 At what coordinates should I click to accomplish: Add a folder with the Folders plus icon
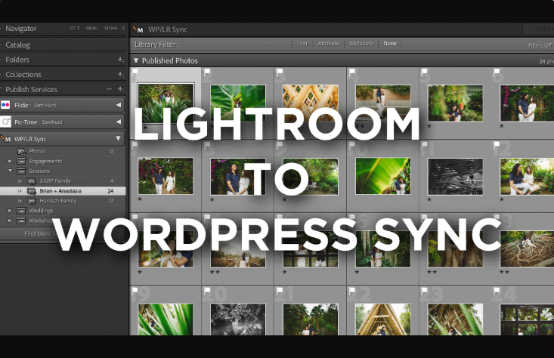tap(120, 60)
